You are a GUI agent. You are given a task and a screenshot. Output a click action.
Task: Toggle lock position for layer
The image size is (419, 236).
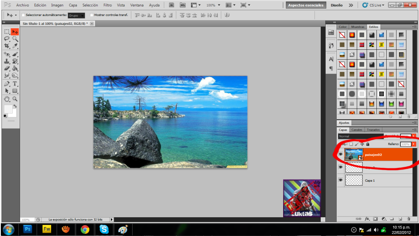(362, 144)
